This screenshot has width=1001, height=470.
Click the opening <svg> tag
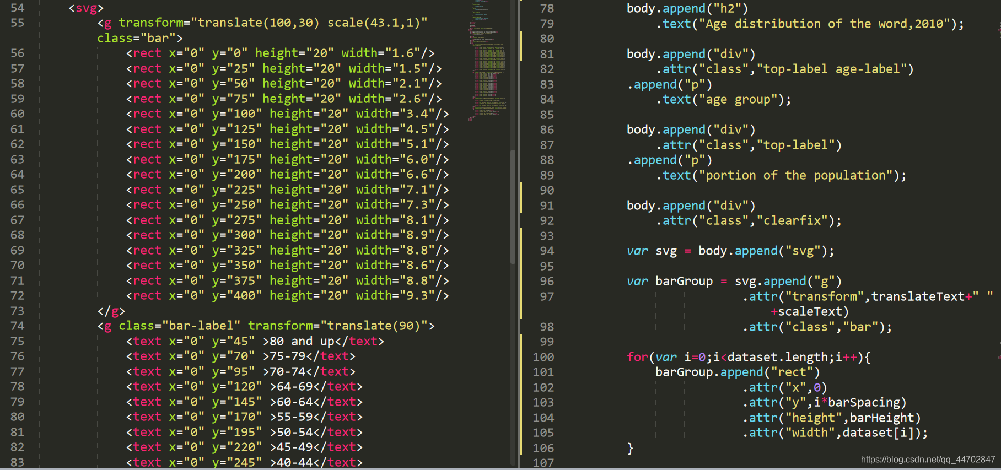tap(86, 8)
